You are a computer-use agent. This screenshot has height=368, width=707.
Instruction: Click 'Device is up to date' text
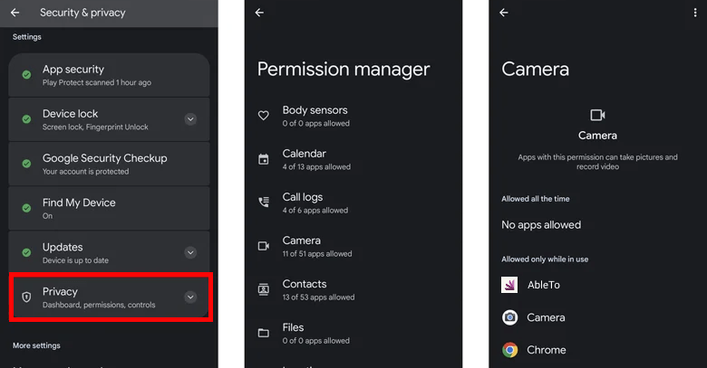coord(75,260)
